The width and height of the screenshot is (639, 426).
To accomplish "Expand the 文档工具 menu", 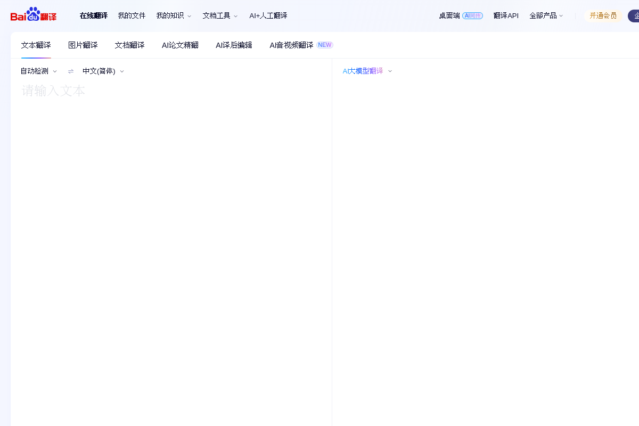I will pyautogui.click(x=220, y=15).
